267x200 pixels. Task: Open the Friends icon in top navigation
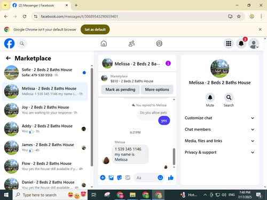(131, 43)
